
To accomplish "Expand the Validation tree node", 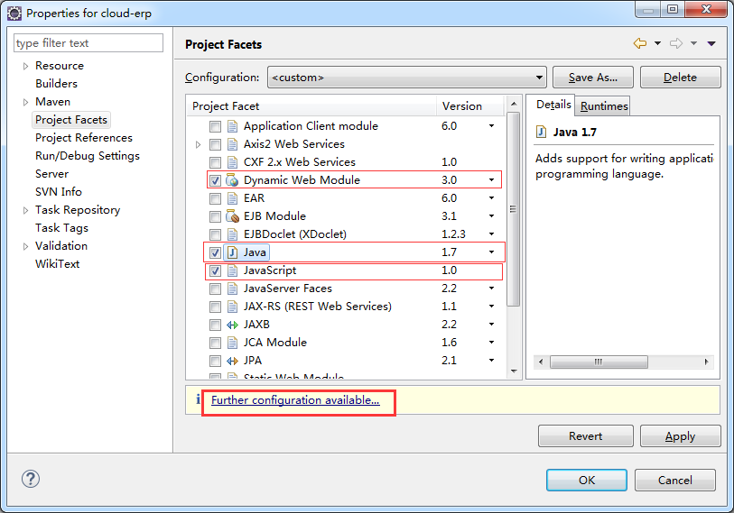I will (26, 246).
